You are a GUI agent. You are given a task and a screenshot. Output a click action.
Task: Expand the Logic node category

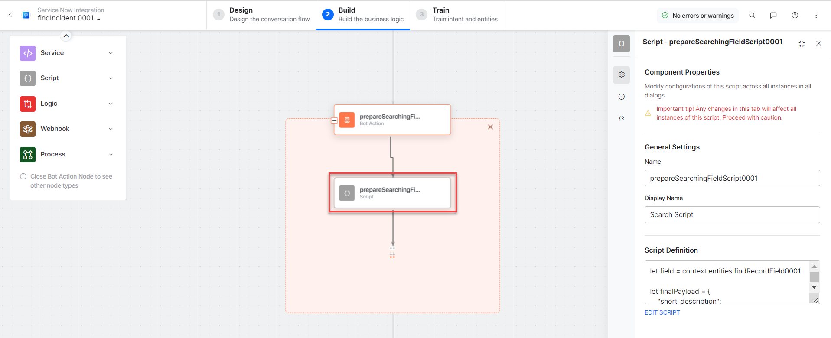tap(111, 104)
